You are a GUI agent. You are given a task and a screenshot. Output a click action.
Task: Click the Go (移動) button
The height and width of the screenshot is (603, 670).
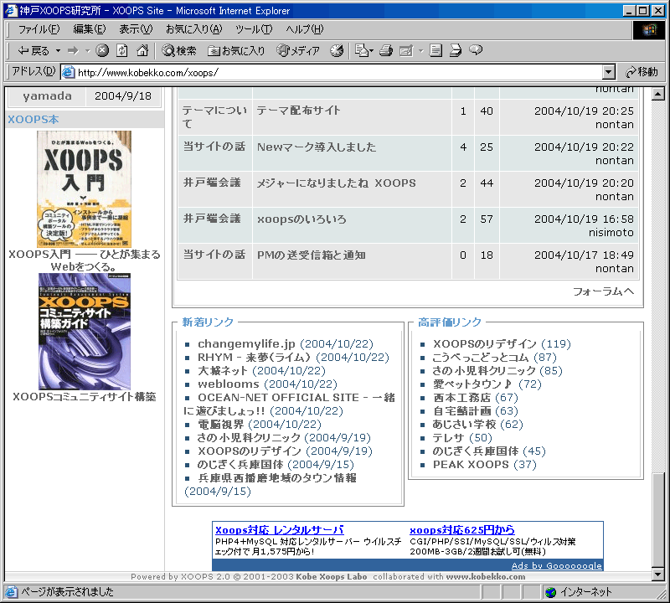[x=642, y=72]
